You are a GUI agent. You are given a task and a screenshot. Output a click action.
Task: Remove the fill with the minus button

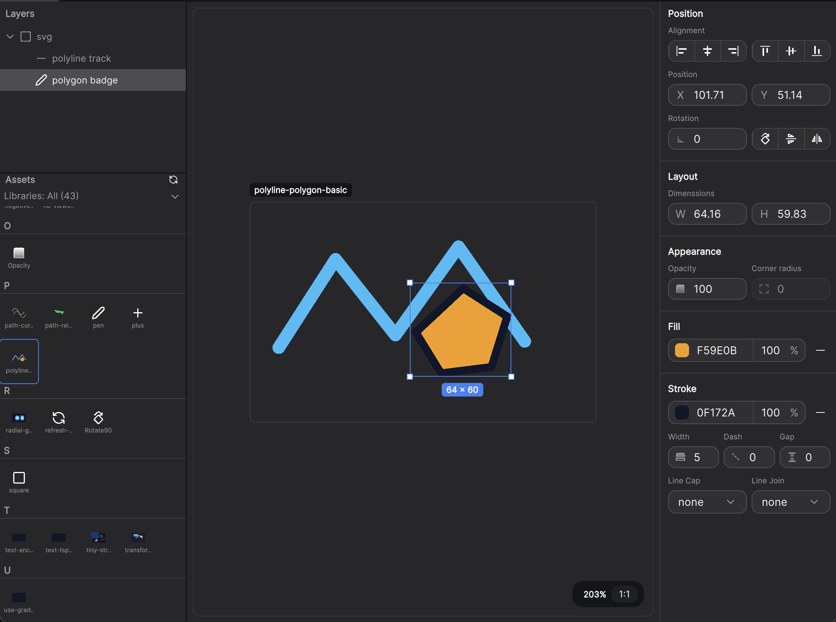click(x=821, y=350)
